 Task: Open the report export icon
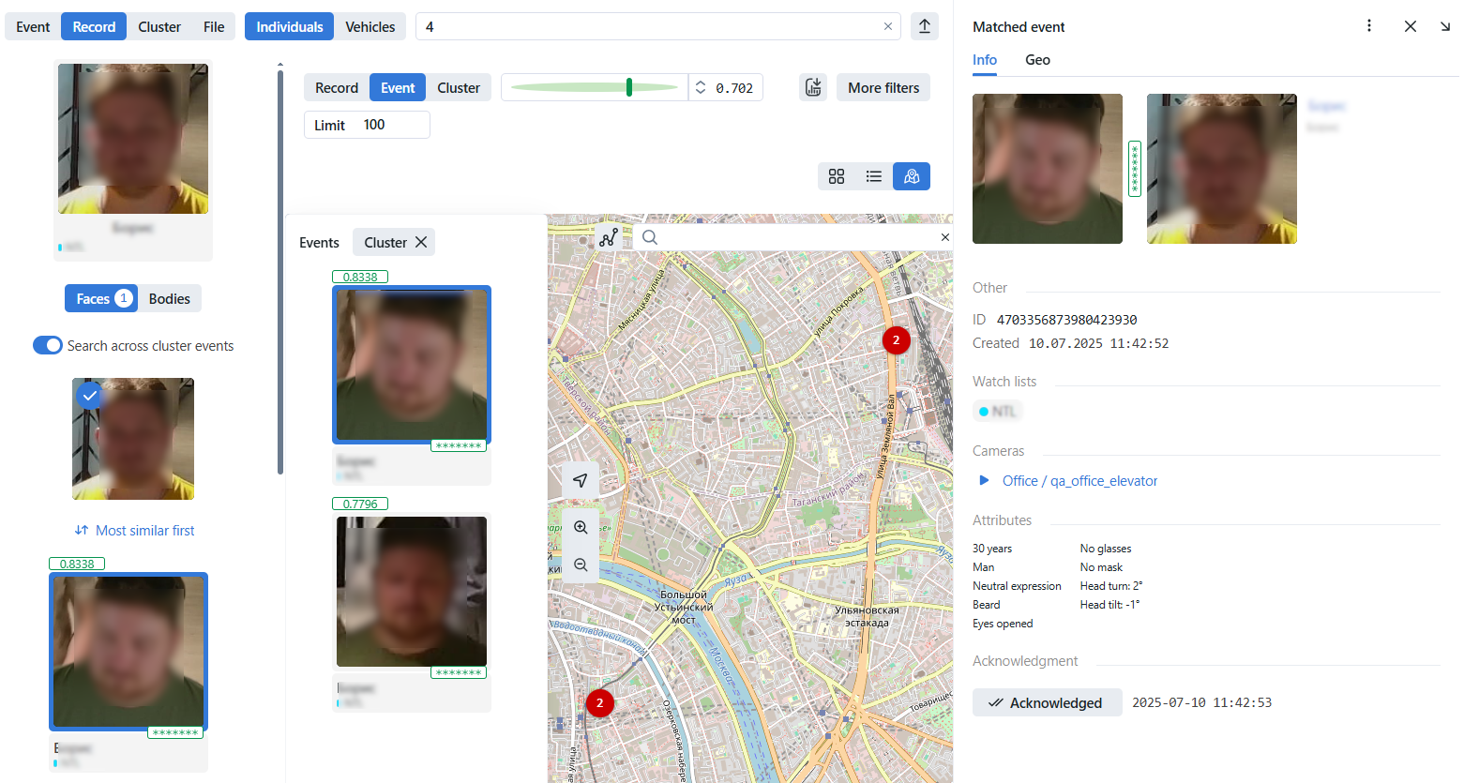812,86
